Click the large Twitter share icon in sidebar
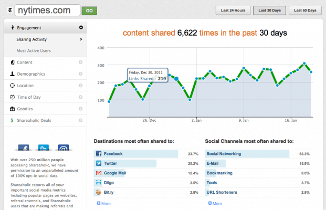This screenshot has height=210, width=326. tap(44, 149)
